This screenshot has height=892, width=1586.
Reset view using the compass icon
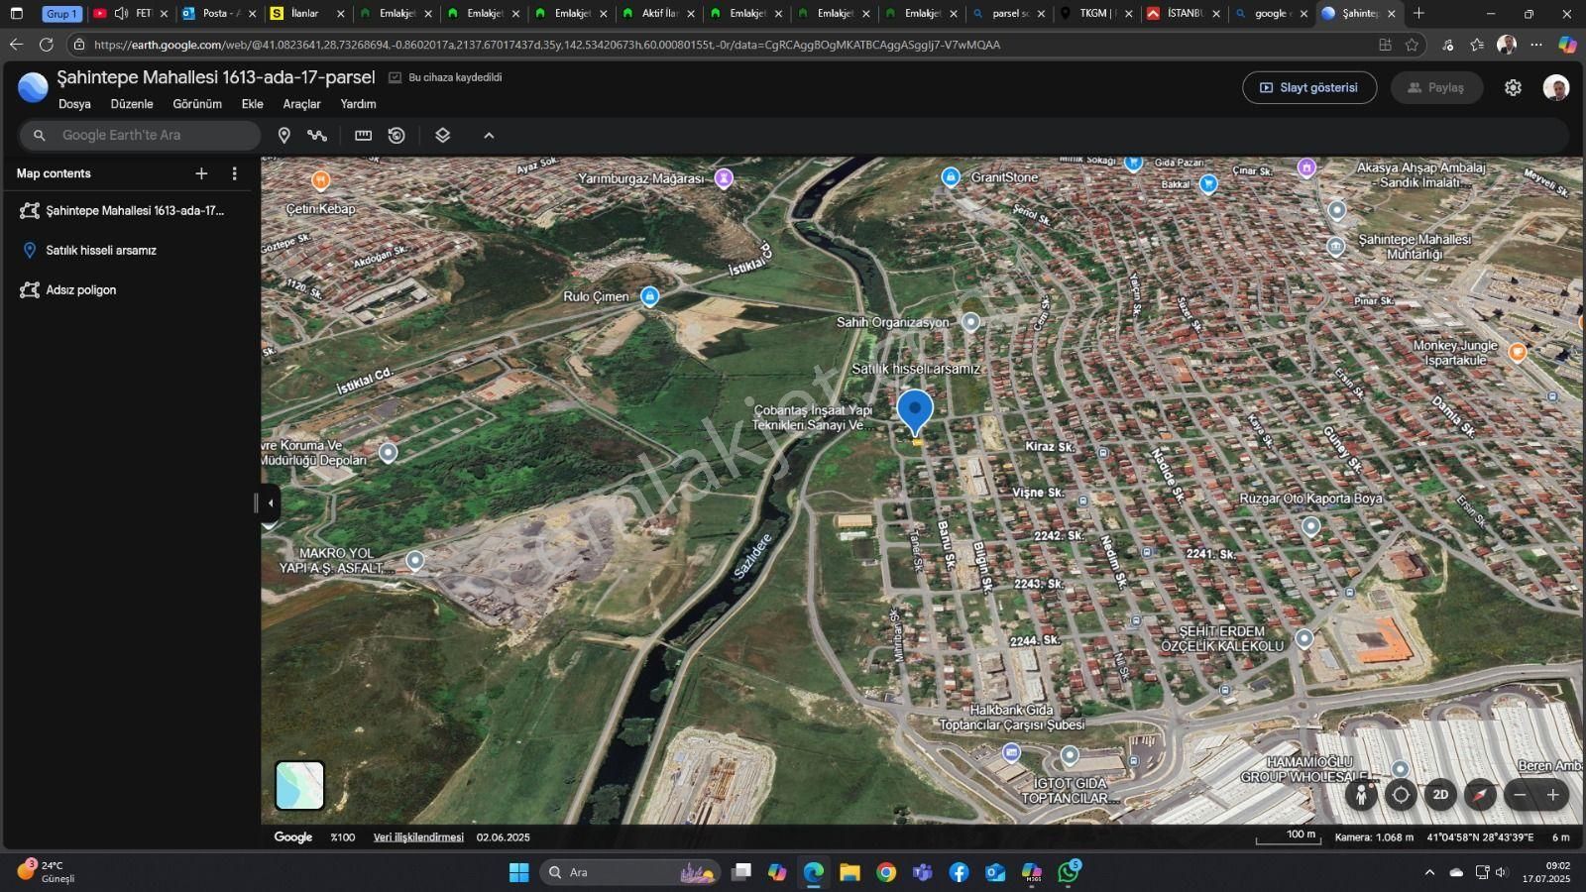1480,795
